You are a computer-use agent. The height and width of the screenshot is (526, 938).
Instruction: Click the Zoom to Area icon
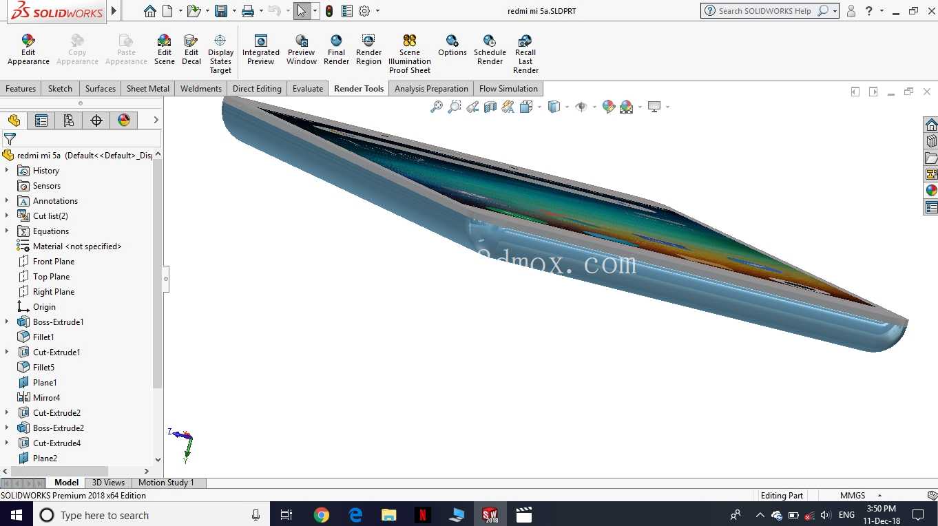coord(455,107)
